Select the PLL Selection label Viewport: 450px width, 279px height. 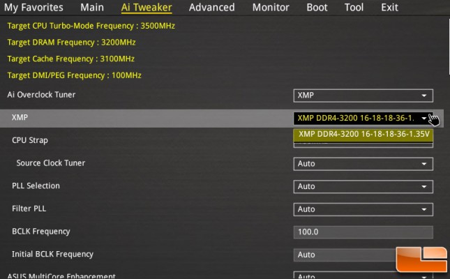point(36,186)
